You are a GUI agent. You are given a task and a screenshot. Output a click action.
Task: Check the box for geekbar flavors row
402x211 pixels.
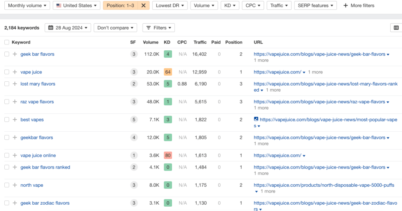[7, 138]
